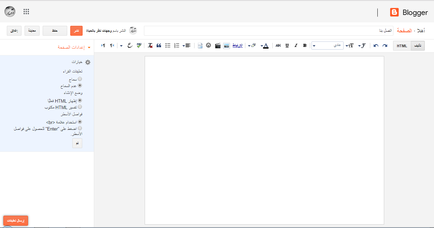Click the numbered list icon
The image size is (434, 228).
point(177,46)
